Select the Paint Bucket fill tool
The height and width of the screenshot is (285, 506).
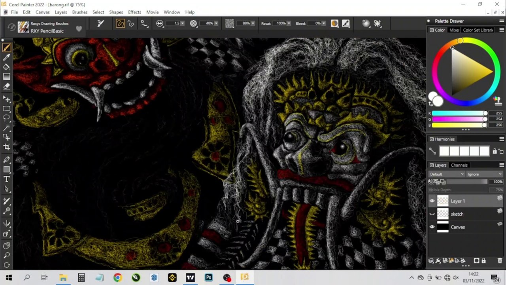(x=7, y=67)
